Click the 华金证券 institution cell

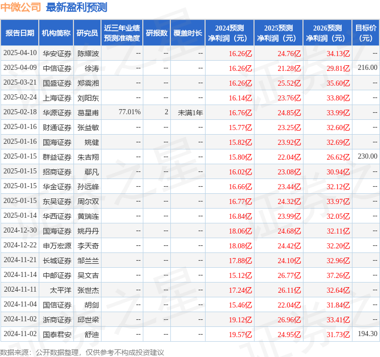(57, 186)
